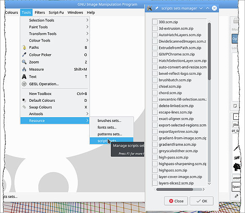Activate the Zoom magnifier tool icon
Image resolution: width=245 pixels, height=213 pixels.
click(x=24, y=62)
